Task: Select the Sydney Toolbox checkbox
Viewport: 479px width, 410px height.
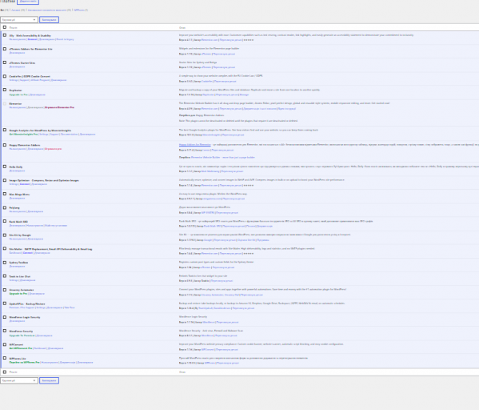Action: point(5,262)
